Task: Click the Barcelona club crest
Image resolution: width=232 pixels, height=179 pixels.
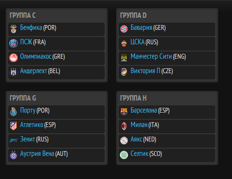Action: (x=124, y=112)
